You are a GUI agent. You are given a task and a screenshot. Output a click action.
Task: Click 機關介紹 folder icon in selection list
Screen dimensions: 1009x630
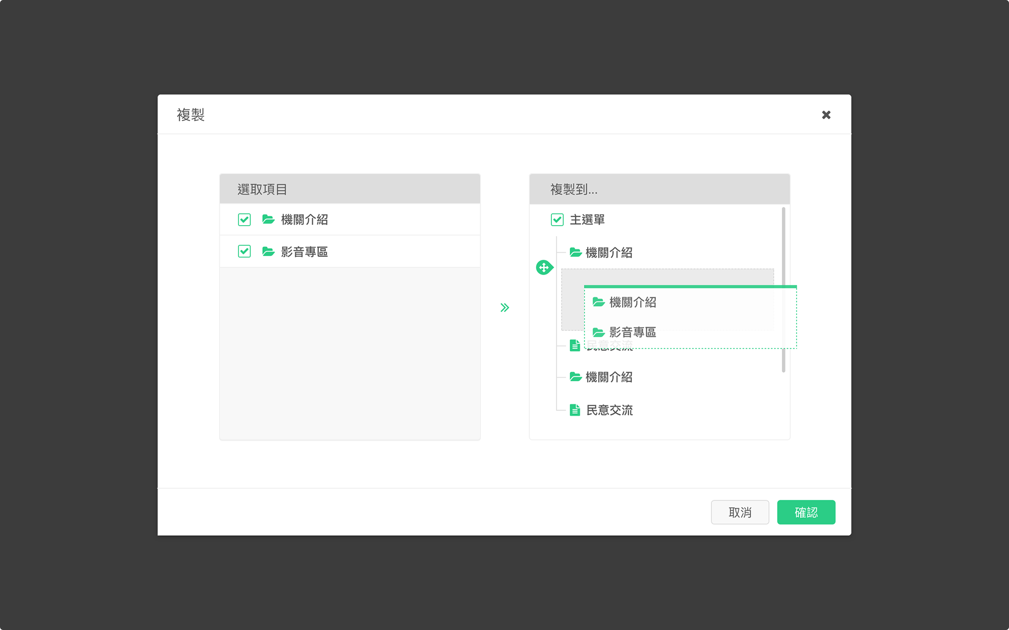click(x=269, y=219)
